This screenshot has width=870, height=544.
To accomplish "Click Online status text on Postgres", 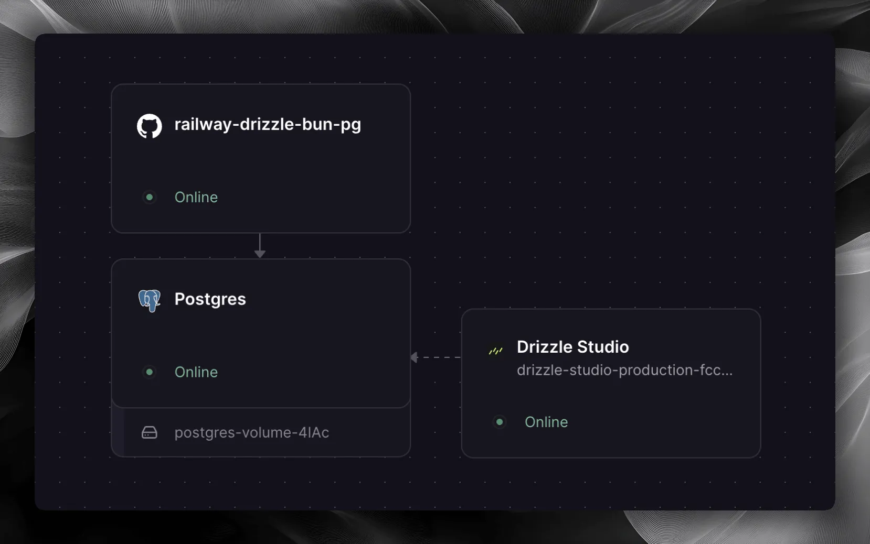I will [196, 372].
